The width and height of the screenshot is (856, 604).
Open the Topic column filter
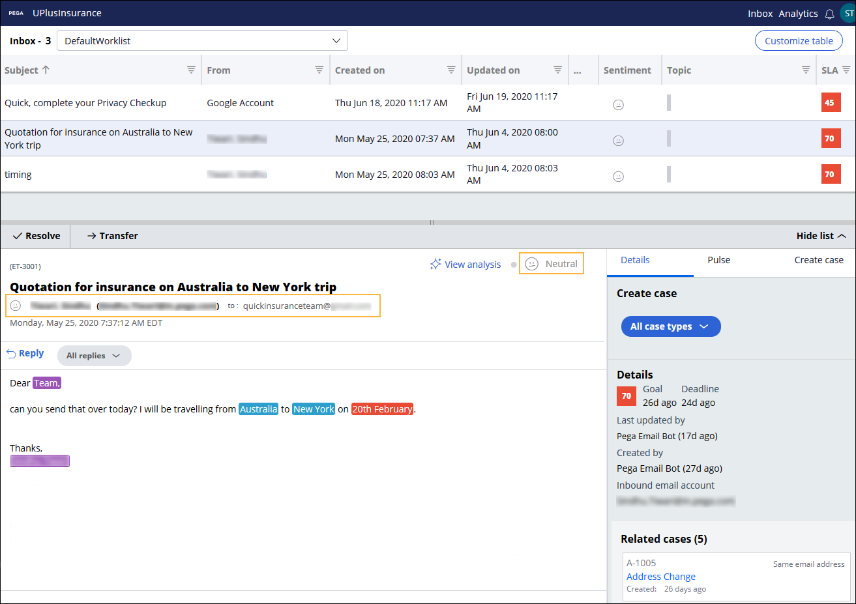806,70
